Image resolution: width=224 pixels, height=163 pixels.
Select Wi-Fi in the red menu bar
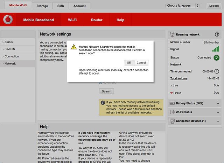72,20
